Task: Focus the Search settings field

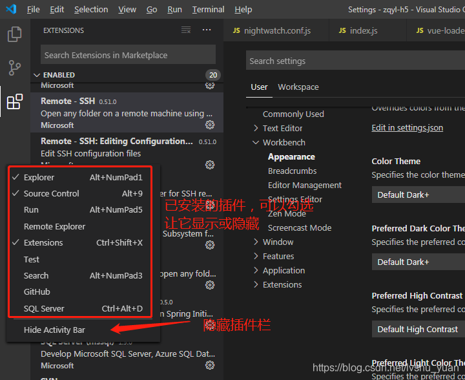Action: tap(356, 61)
